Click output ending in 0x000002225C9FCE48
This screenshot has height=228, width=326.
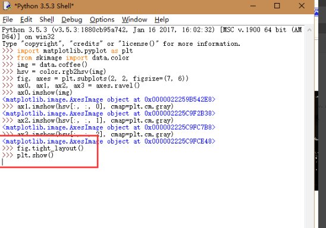[108, 141]
